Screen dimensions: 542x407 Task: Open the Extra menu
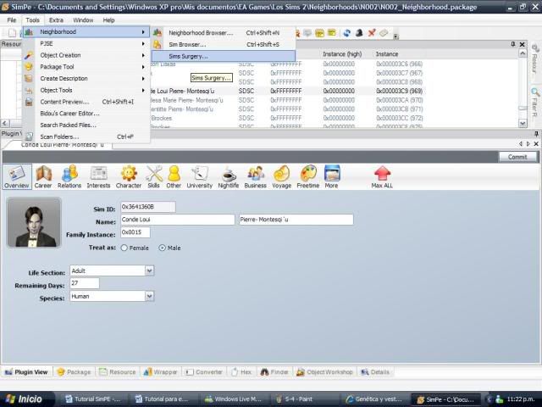tap(56, 20)
